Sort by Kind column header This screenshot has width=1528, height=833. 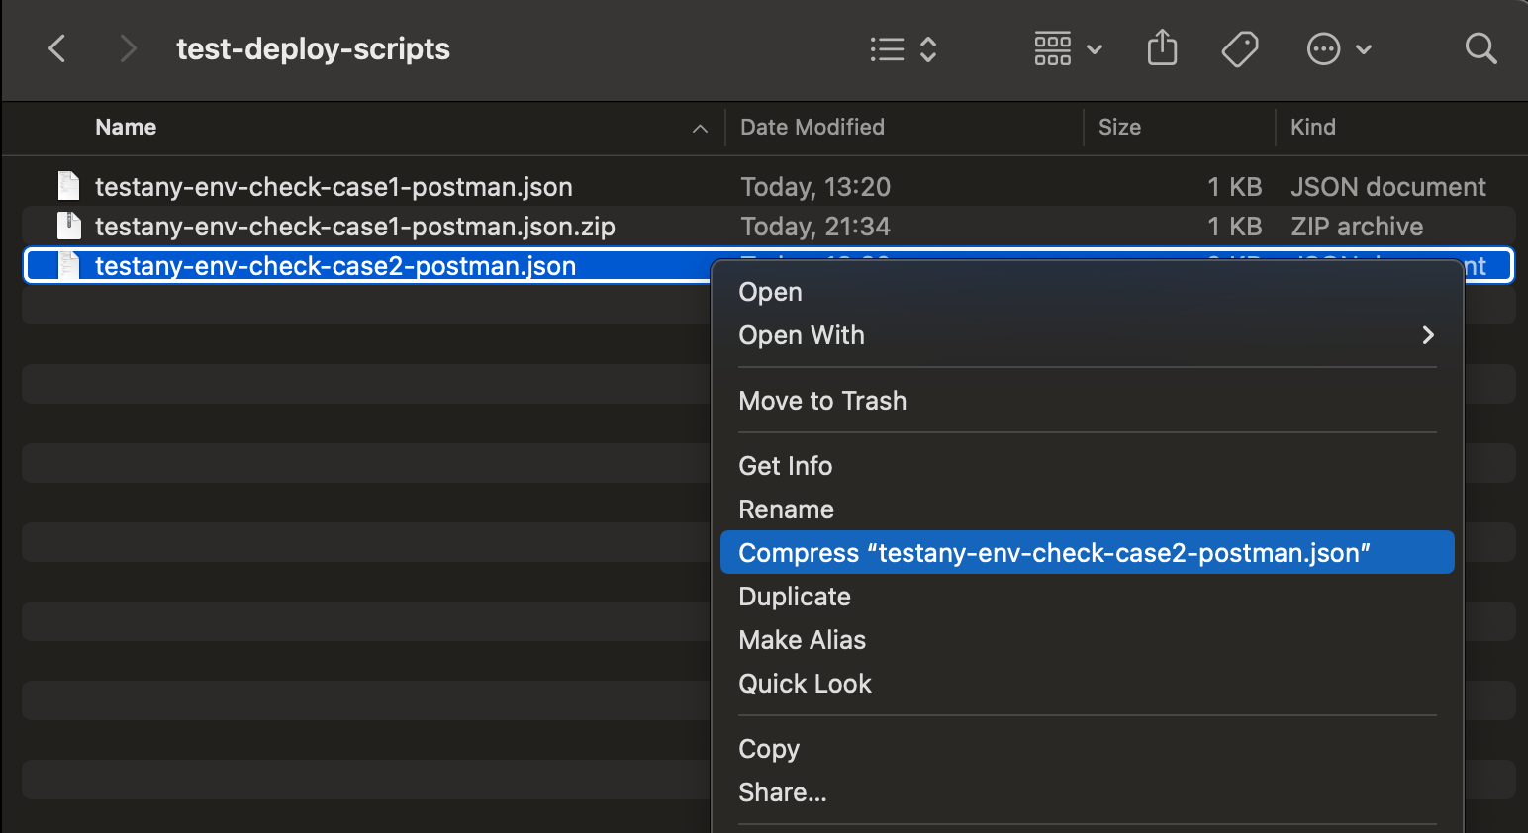coord(1313,127)
